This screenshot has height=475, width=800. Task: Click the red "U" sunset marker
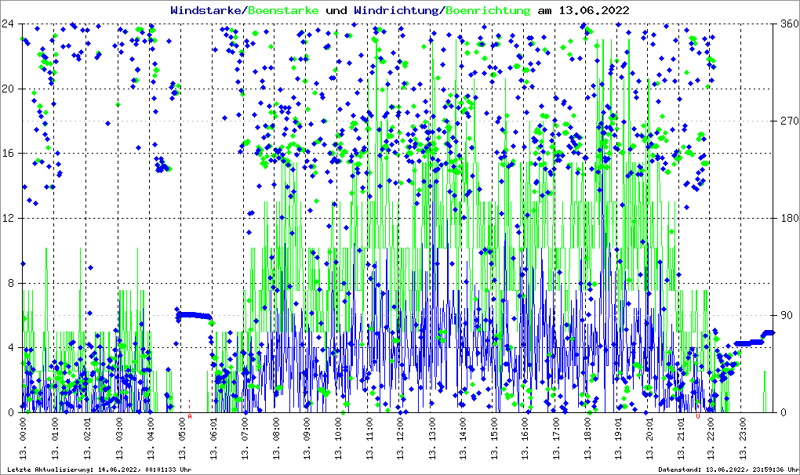pyautogui.click(x=697, y=417)
